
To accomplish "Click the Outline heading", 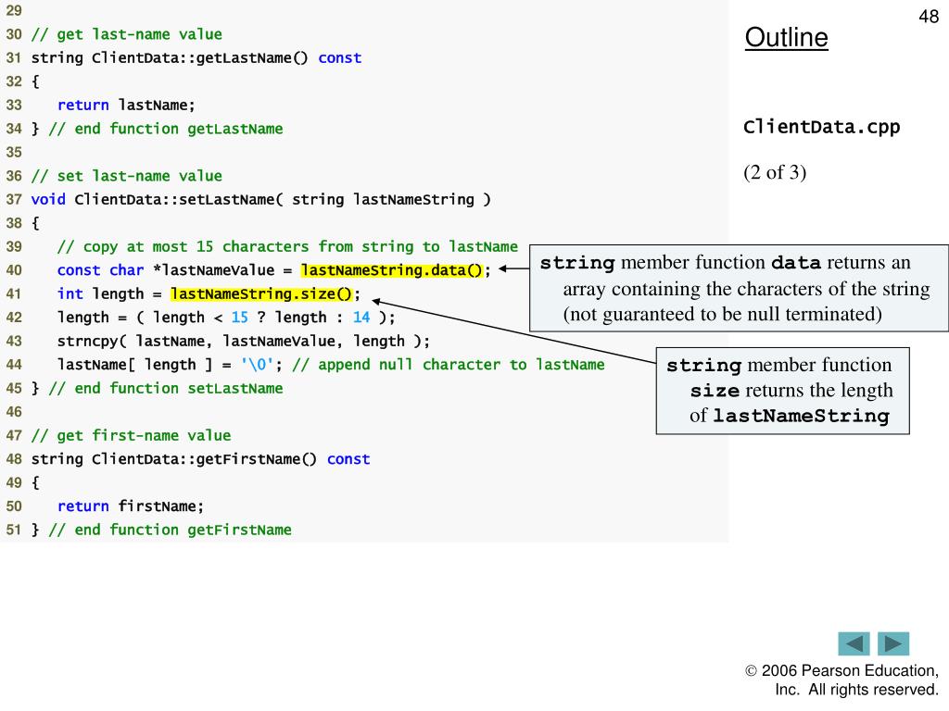I will click(786, 37).
